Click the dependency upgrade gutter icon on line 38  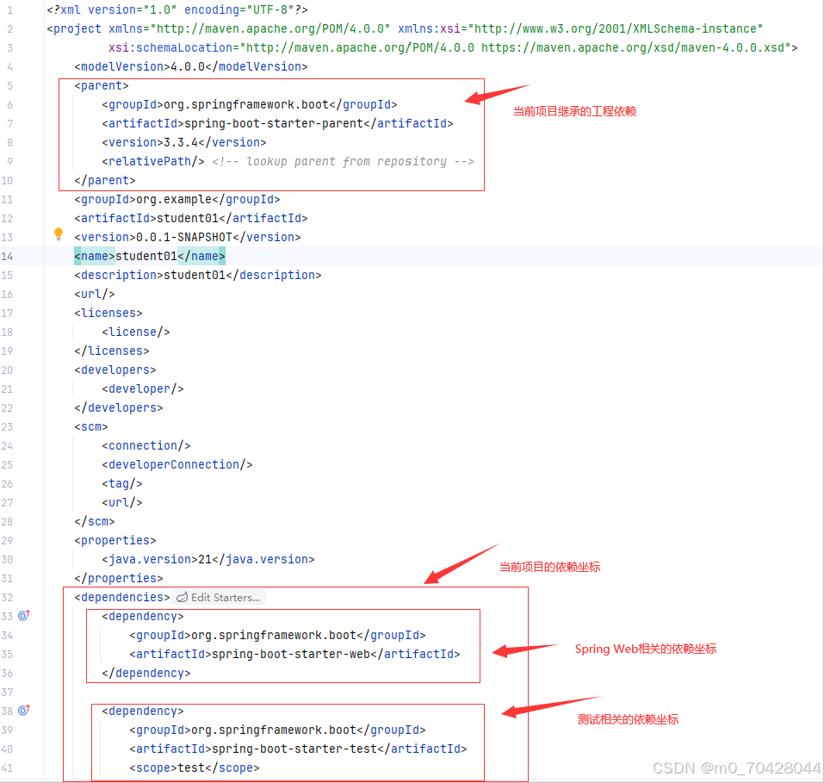tap(24, 710)
